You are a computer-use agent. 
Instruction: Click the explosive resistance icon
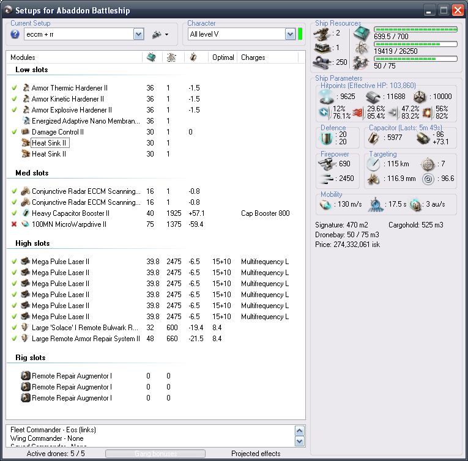coord(428,112)
